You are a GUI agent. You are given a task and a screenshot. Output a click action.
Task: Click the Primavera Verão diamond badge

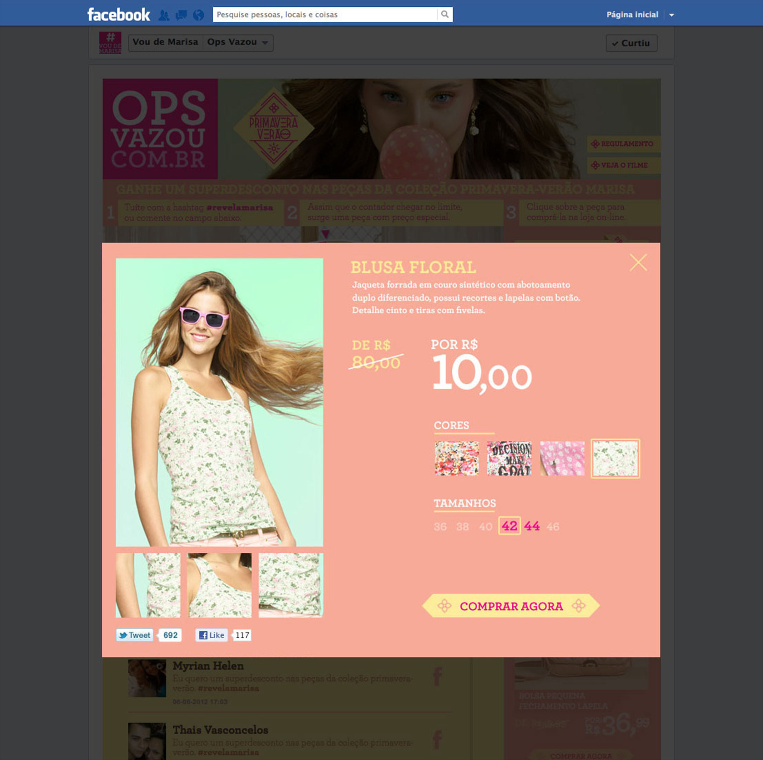[274, 128]
